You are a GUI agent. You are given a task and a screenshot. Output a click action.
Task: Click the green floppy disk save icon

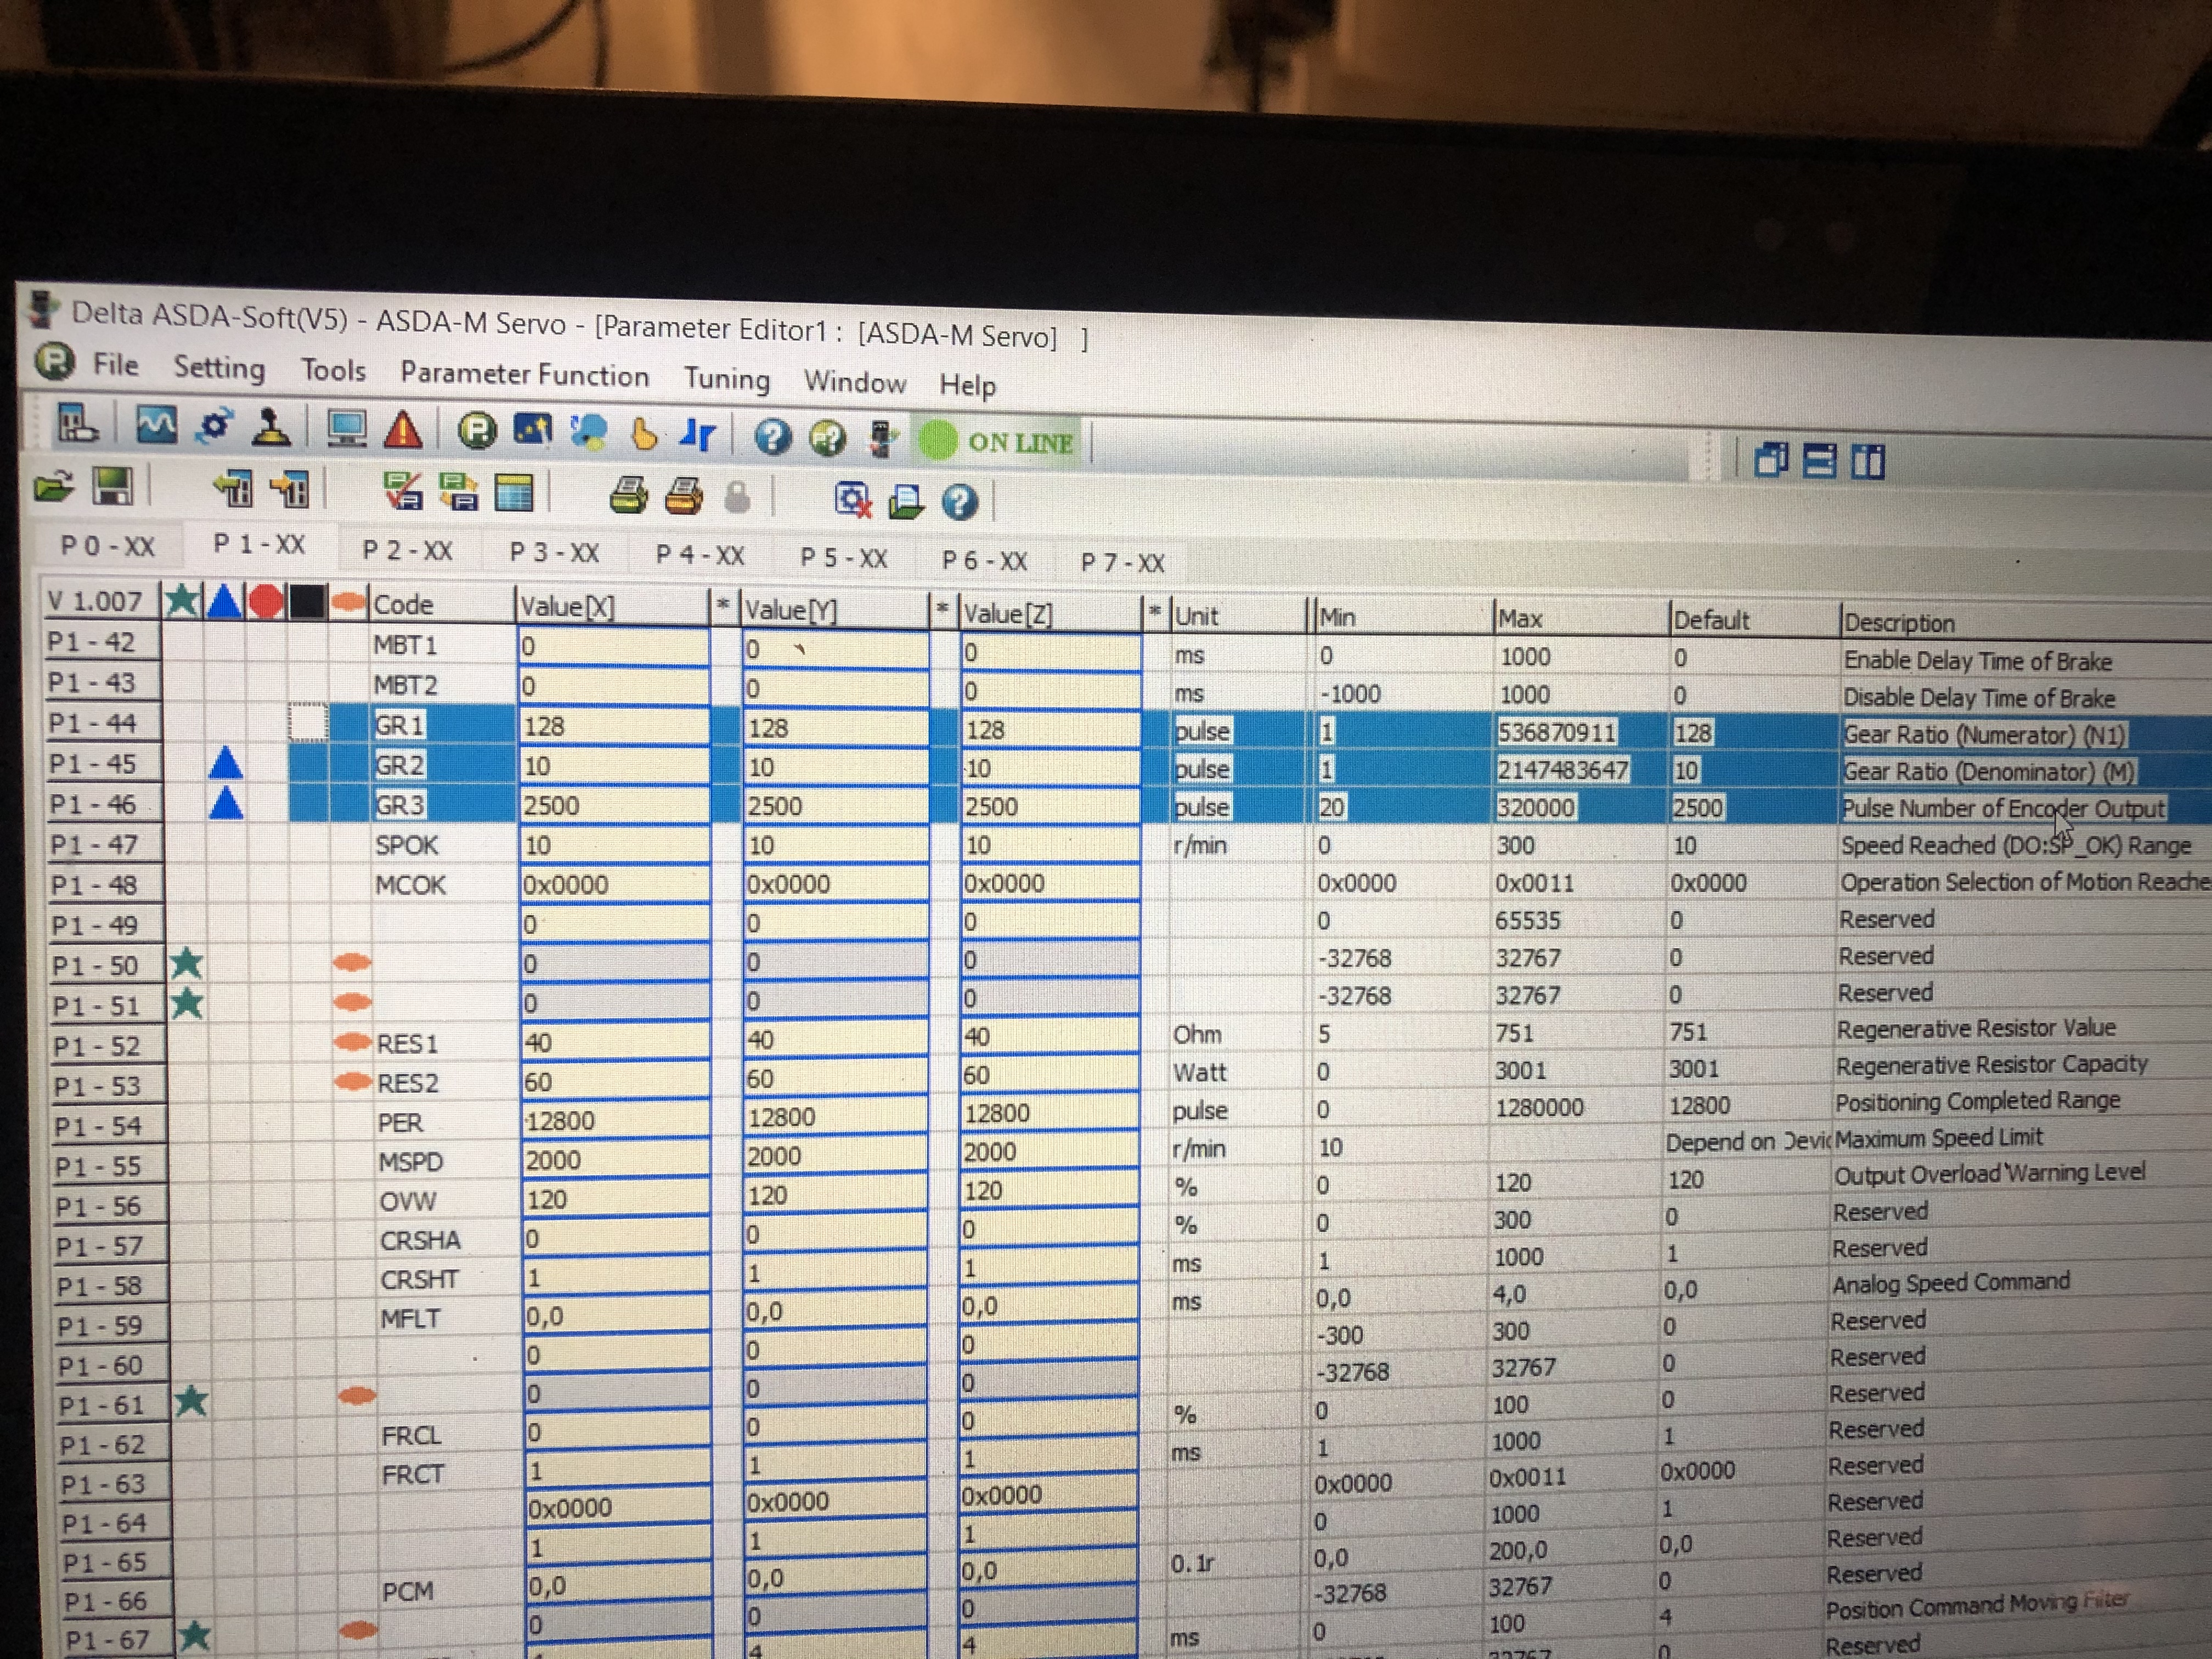point(112,487)
